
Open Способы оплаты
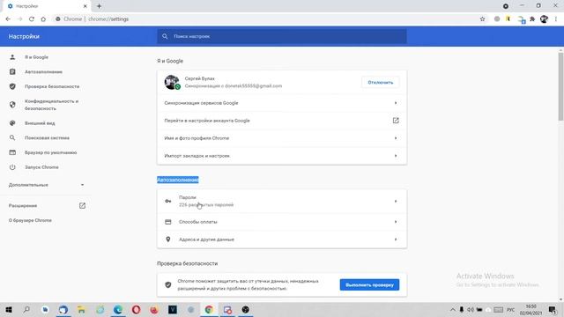tap(282, 222)
